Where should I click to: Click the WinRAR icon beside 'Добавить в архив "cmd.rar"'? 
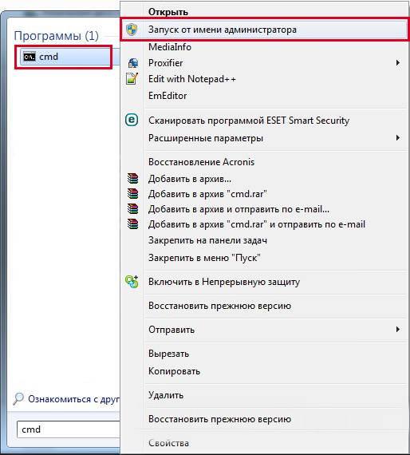[x=132, y=193]
